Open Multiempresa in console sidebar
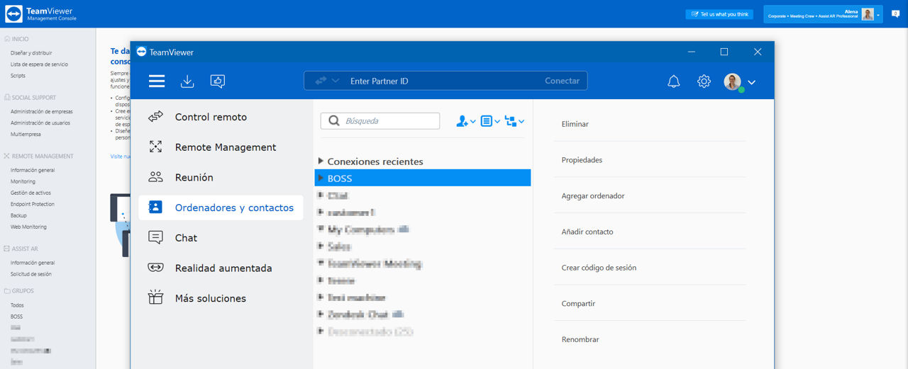Screen dimensions: 908x369 click(26, 134)
